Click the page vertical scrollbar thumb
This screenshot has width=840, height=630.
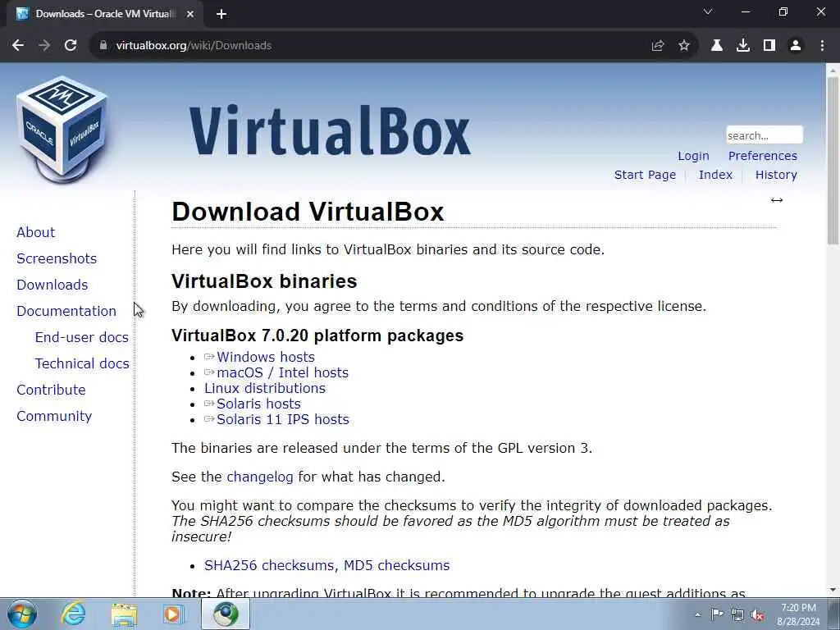[x=833, y=161]
